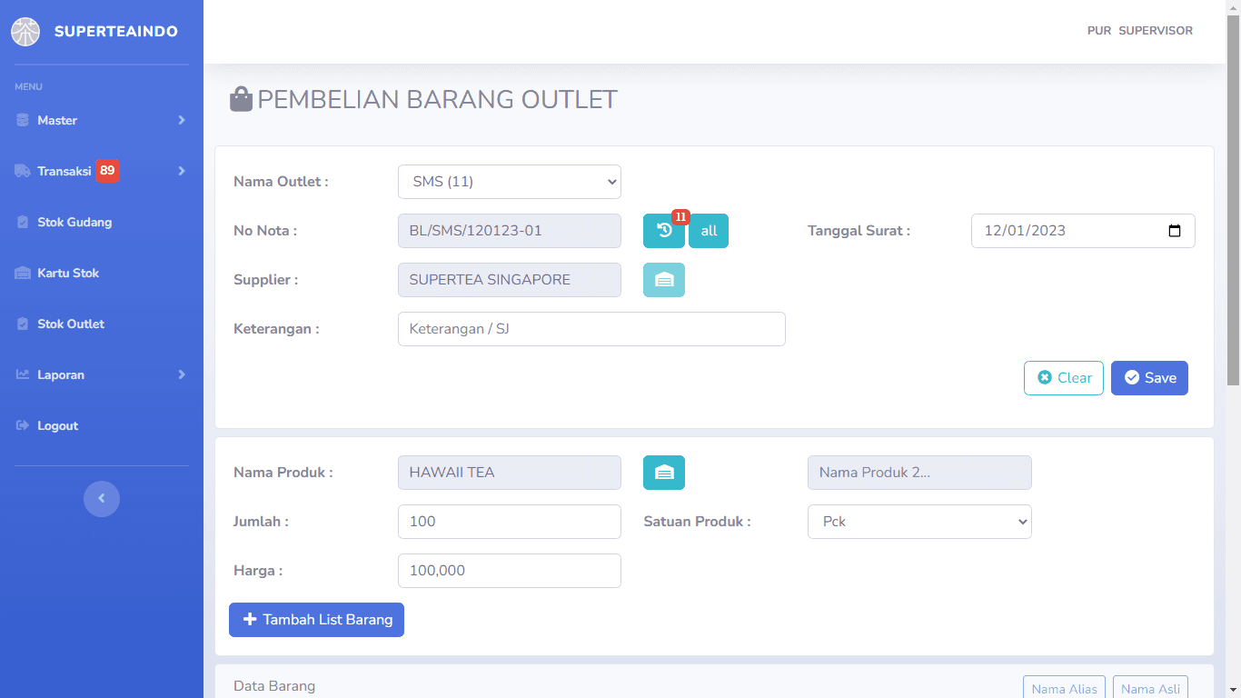The width and height of the screenshot is (1241, 698).
Task: Click the Logout exit icon
Action: 23,425
